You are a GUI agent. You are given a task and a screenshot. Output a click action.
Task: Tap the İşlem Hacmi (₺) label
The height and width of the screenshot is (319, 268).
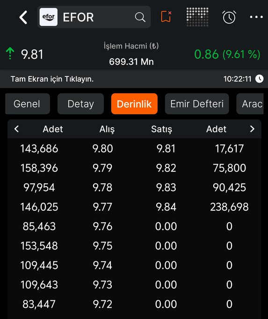pos(131,46)
